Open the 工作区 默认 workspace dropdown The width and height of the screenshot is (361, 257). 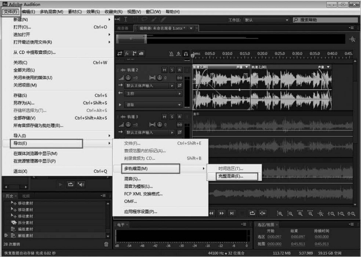(x=265, y=20)
